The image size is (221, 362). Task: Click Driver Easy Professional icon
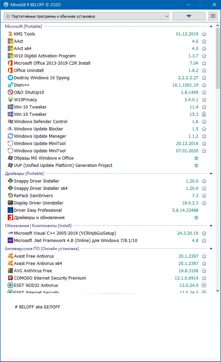click(10, 210)
